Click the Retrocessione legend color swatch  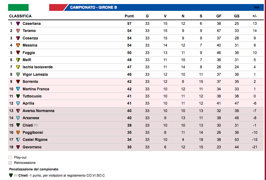(11, 163)
